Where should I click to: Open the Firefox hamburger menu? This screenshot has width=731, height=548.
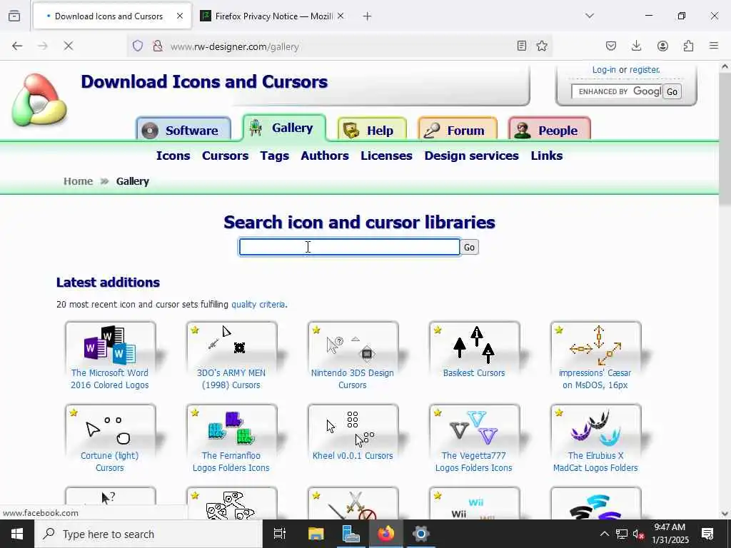[x=714, y=46]
